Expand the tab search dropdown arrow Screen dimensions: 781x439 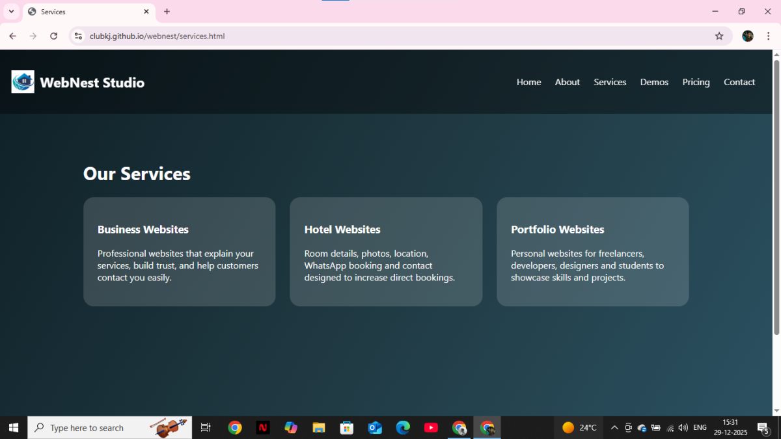pyautogui.click(x=11, y=12)
